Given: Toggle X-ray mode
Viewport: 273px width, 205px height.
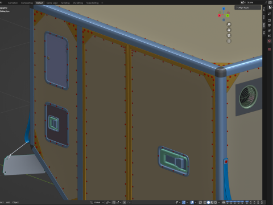Looking at the screenshot, I should tap(200, 202).
